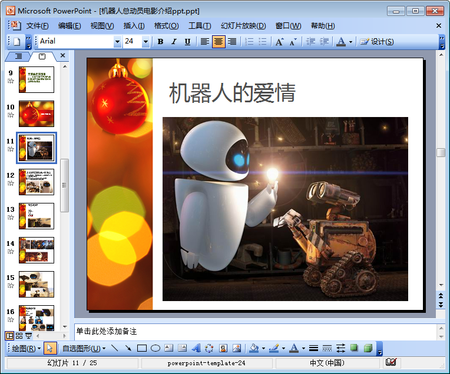Select slide 12 thumbnail
The height and width of the screenshot is (374, 450).
pos(37,182)
